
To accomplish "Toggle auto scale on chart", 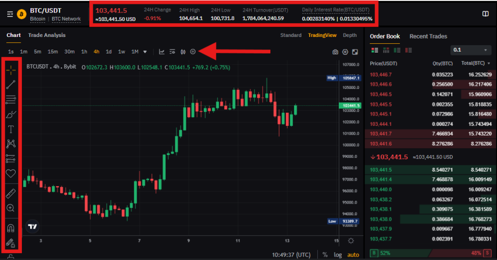I will point(353,255).
